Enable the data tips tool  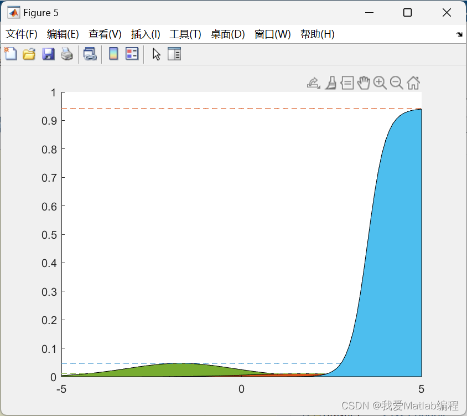coord(347,83)
